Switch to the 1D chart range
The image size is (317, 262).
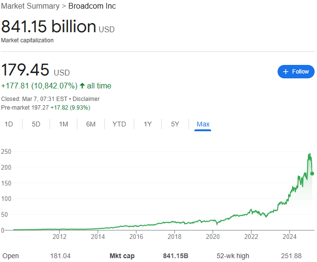[x=9, y=124]
